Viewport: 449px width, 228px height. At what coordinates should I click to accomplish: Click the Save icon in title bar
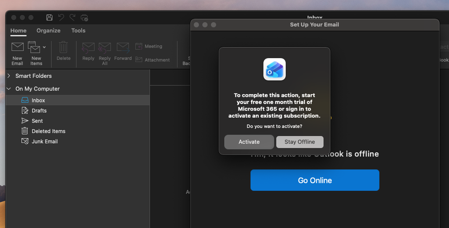click(x=49, y=17)
